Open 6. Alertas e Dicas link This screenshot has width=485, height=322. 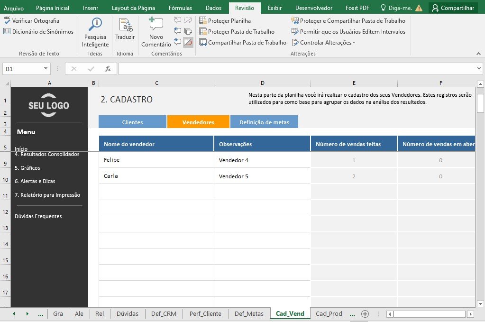(x=35, y=181)
